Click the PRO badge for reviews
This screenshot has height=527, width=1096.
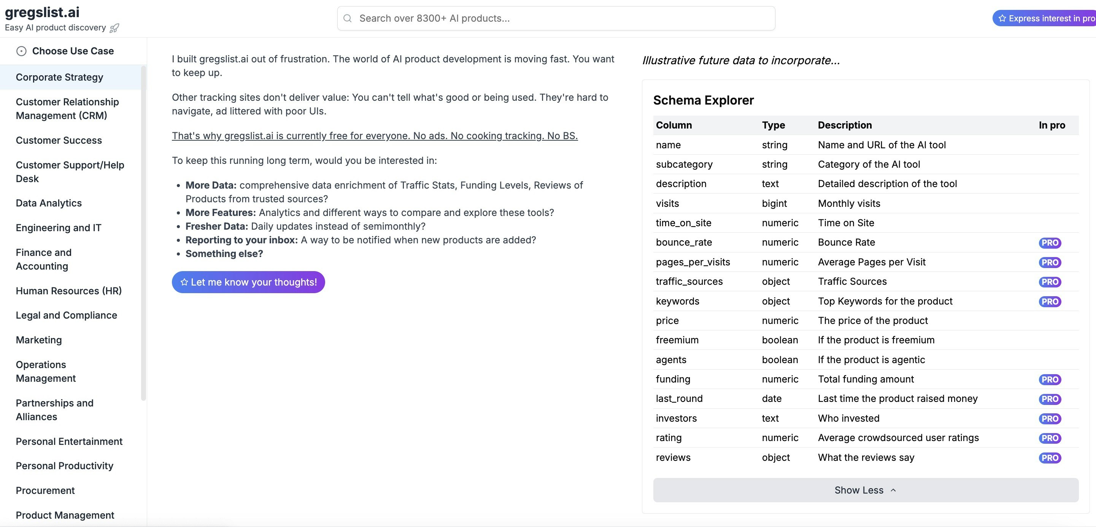[1050, 458]
